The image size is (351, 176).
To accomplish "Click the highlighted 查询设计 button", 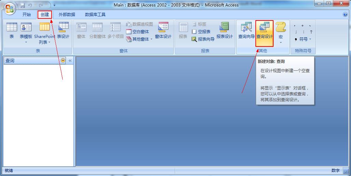I will (x=265, y=33).
